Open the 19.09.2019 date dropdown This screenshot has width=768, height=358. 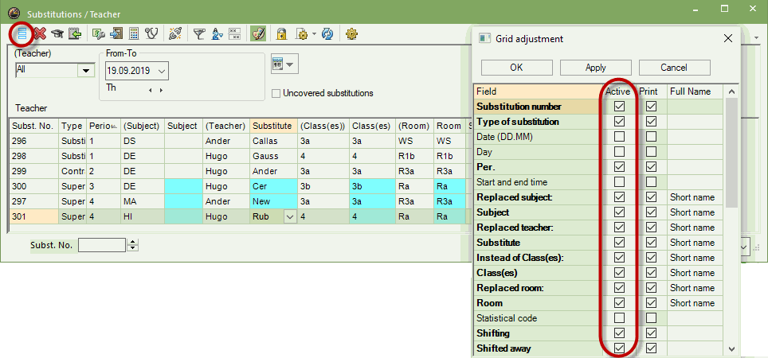(161, 71)
